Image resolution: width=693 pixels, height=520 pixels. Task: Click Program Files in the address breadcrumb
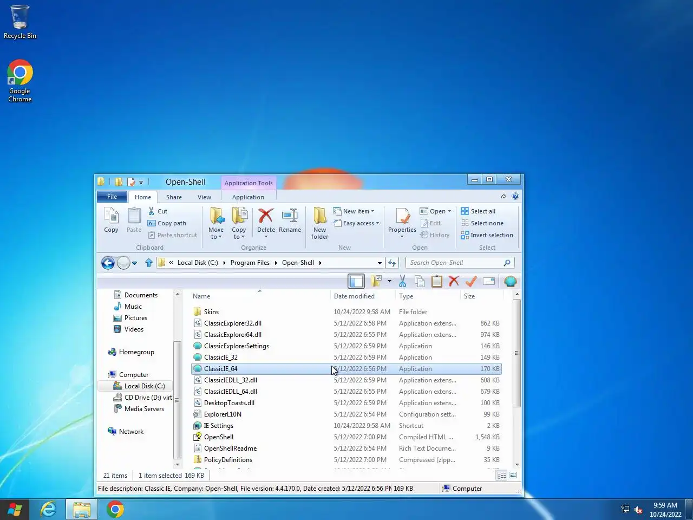[250, 263]
